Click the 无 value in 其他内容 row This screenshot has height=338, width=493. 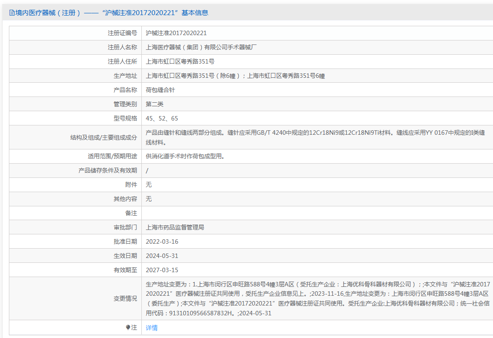[149, 199]
